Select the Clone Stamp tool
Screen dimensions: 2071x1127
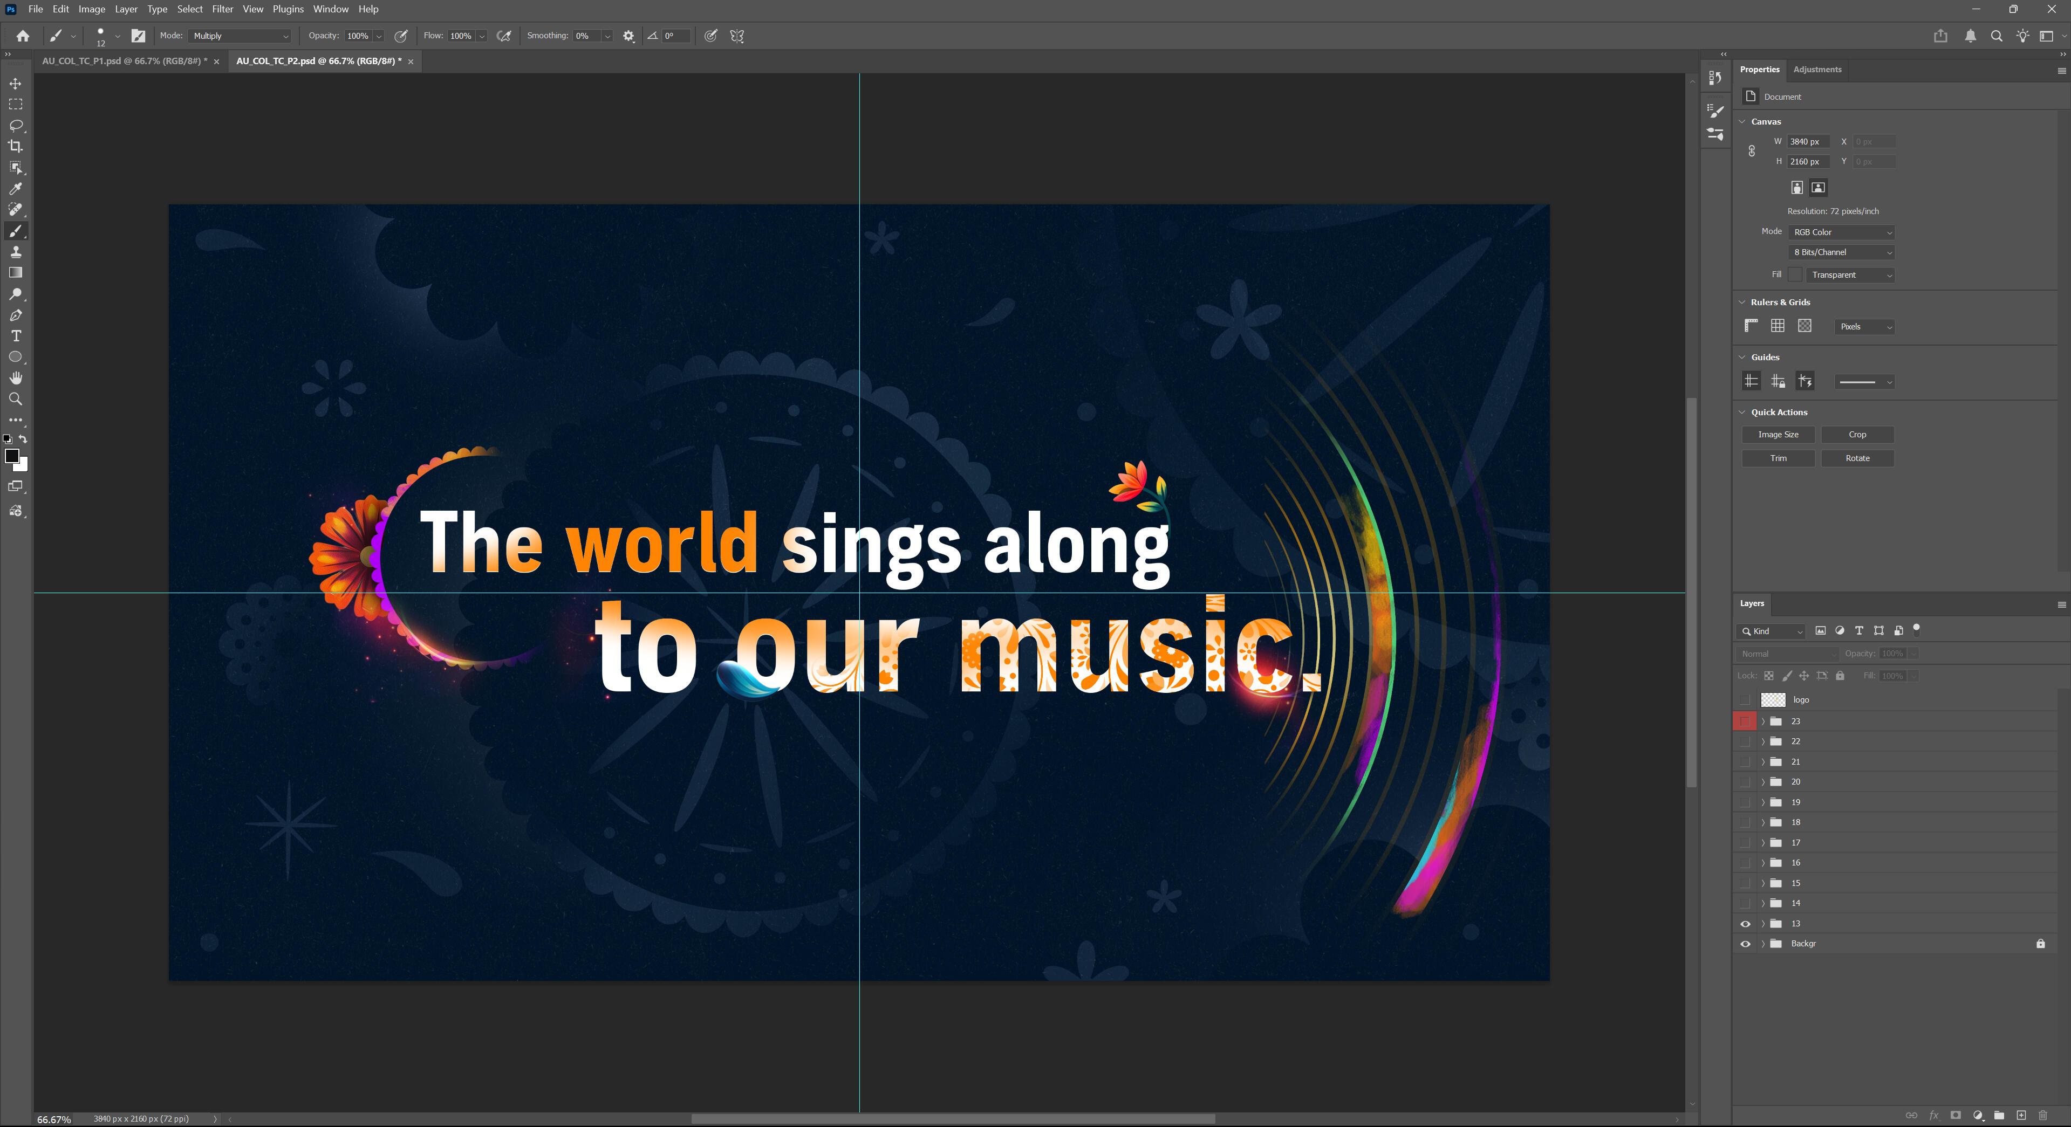click(15, 252)
